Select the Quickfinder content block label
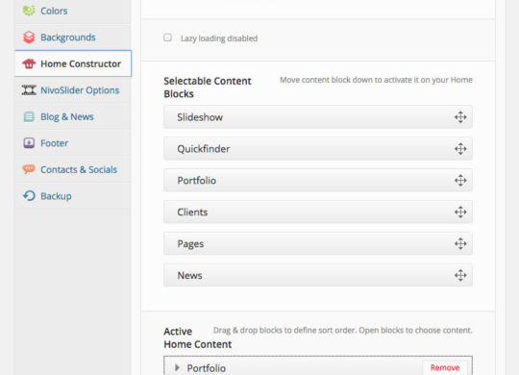 click(204, 149)
